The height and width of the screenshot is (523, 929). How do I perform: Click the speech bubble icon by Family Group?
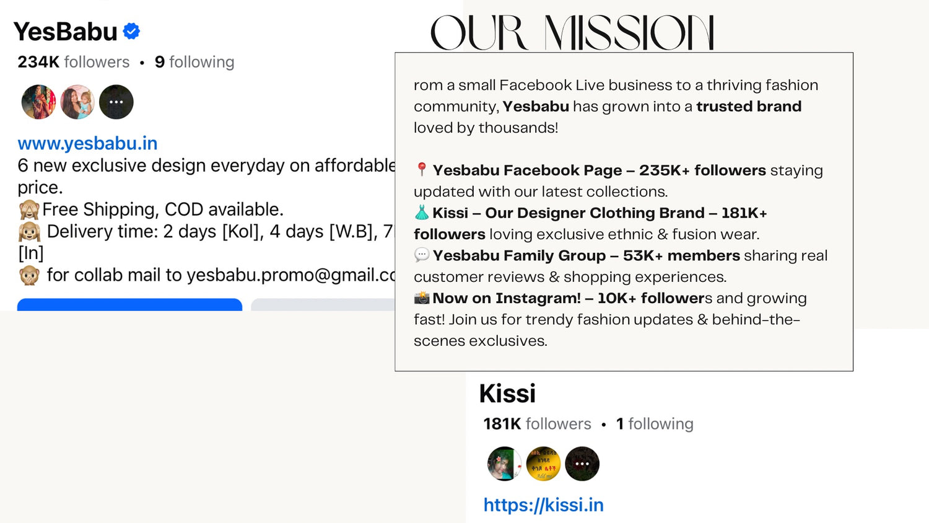(422, 255)
